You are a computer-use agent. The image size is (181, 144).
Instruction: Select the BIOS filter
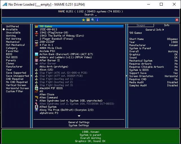pyautogui.click(x=9, y=54)
